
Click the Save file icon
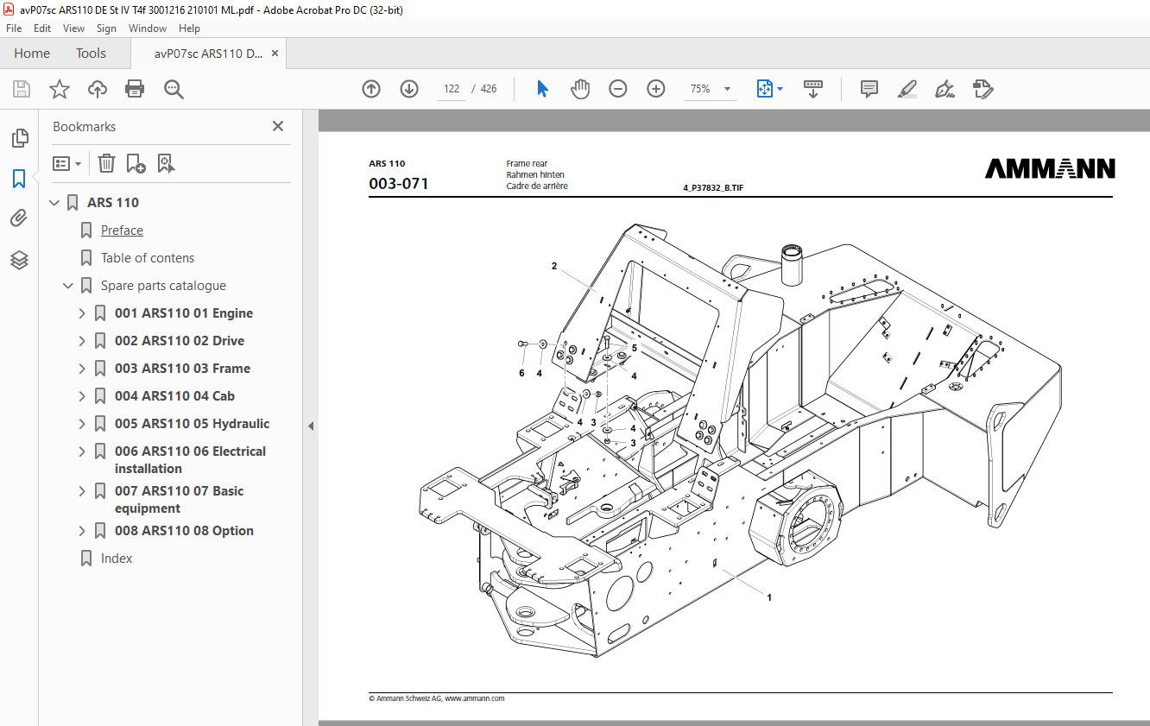click(22, 89)
